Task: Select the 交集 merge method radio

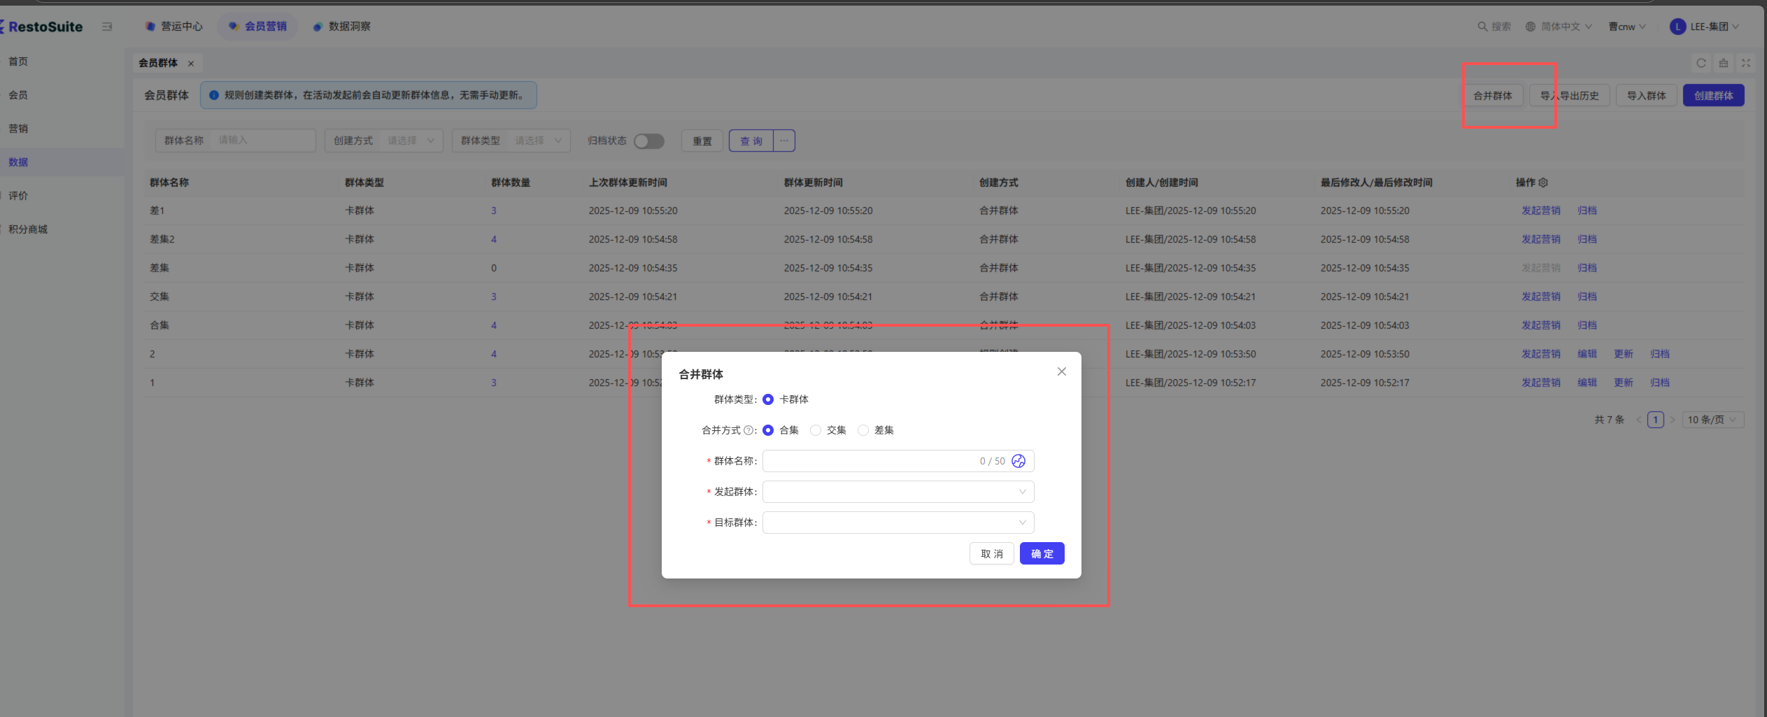Action: click(x=816, y=430)
